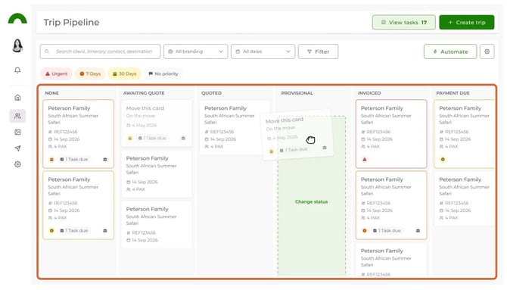Image resolution: width=507 pixels, height=290 pixels.
Task: Click briefcase icon on top NONE card
Action: coord(105,159)
